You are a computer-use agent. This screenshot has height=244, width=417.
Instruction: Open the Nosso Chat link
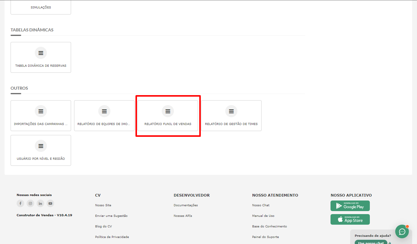pyautogui.click(x=261, y=205)
